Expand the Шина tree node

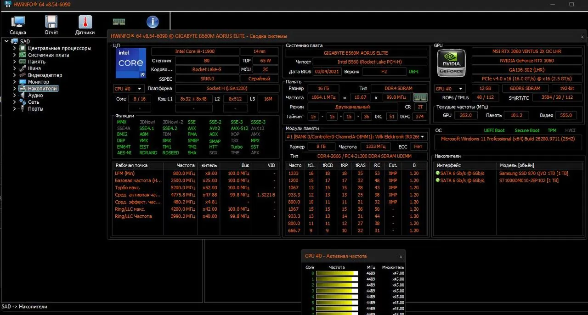pos(14,68)
